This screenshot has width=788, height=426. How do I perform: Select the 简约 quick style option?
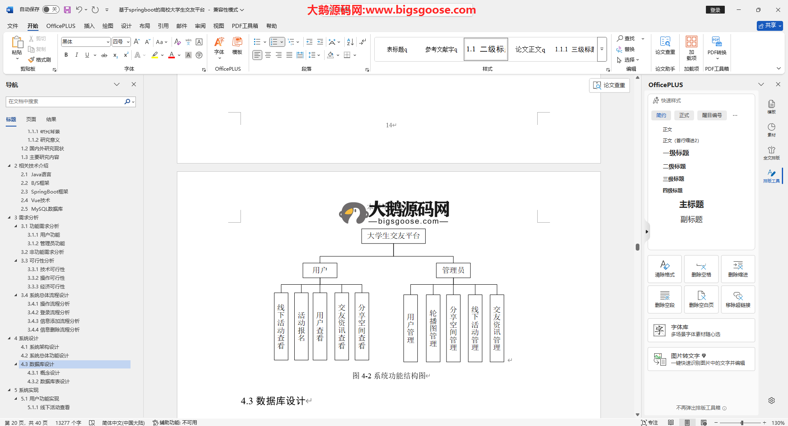[x=661, y=115]
